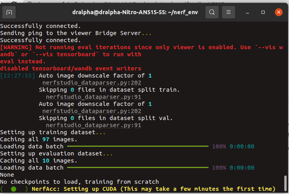289x194 pixels.
Task: Click 'NerfAcc: Setting up CUDA' message
Action: [x=154, y=189]
